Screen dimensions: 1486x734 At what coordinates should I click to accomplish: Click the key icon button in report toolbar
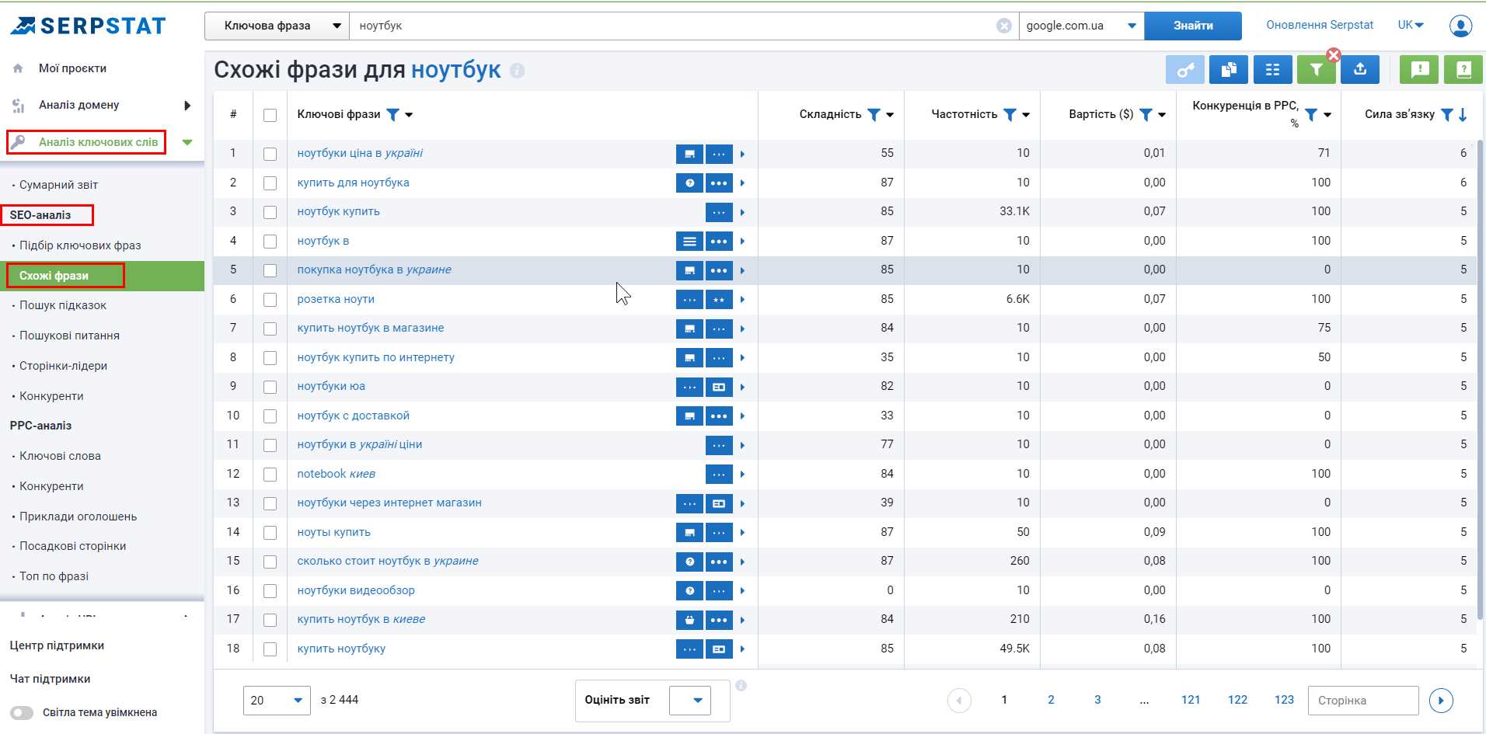coord(1184,70)
